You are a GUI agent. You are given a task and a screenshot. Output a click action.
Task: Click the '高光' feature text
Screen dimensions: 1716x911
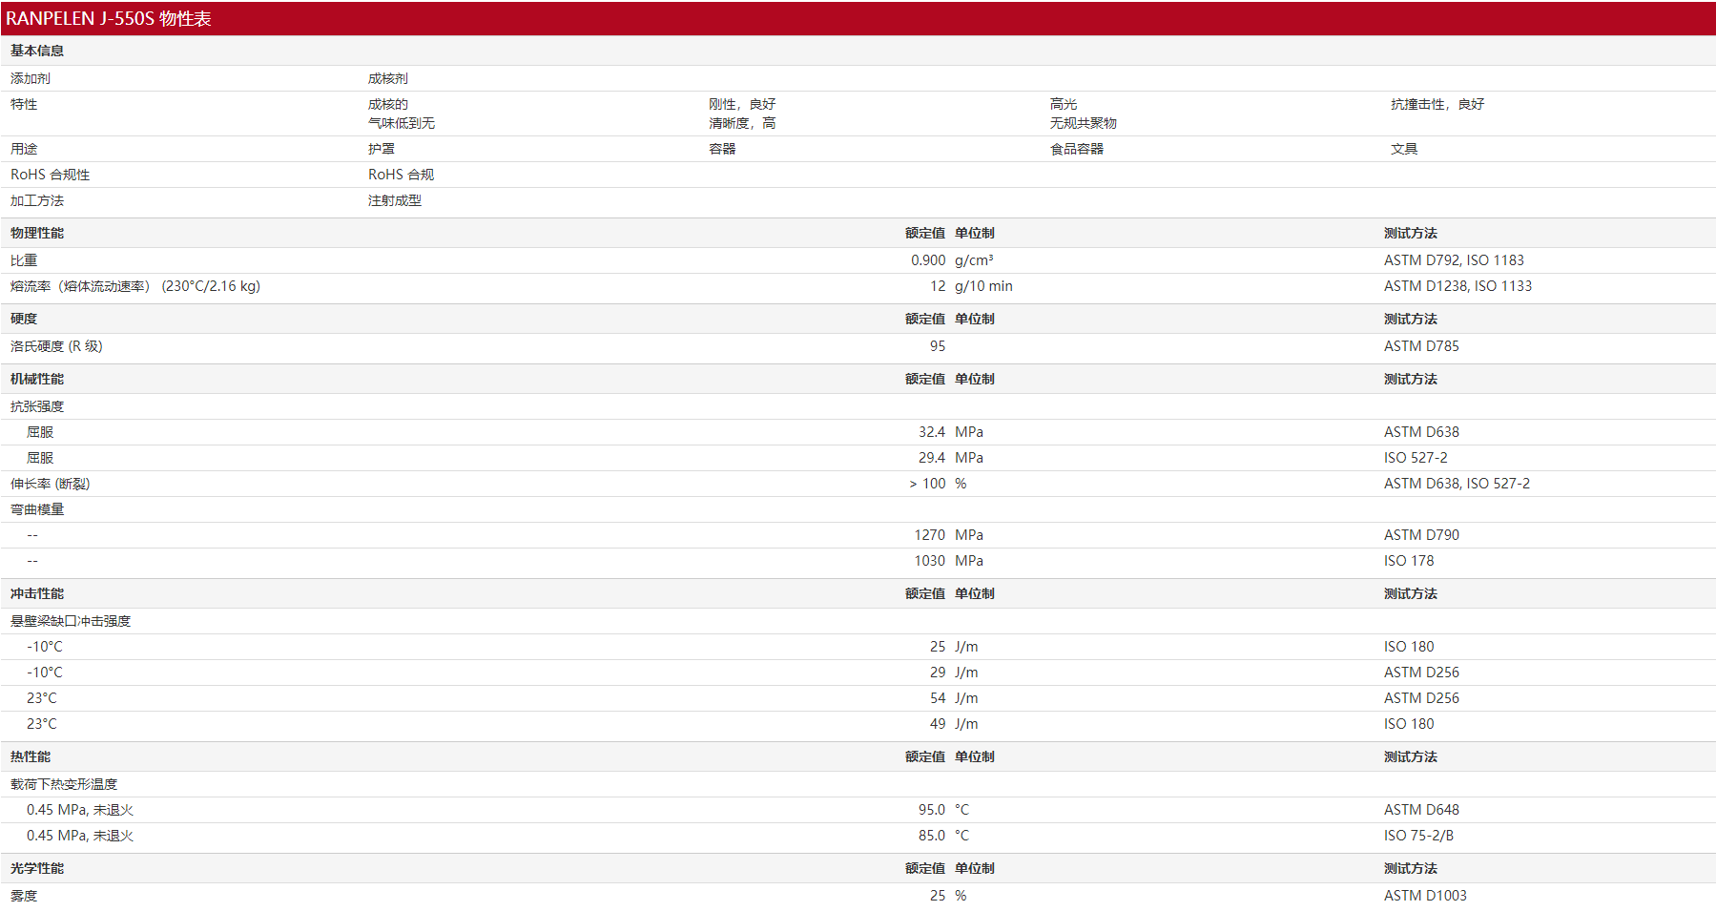click(1064, 104)
